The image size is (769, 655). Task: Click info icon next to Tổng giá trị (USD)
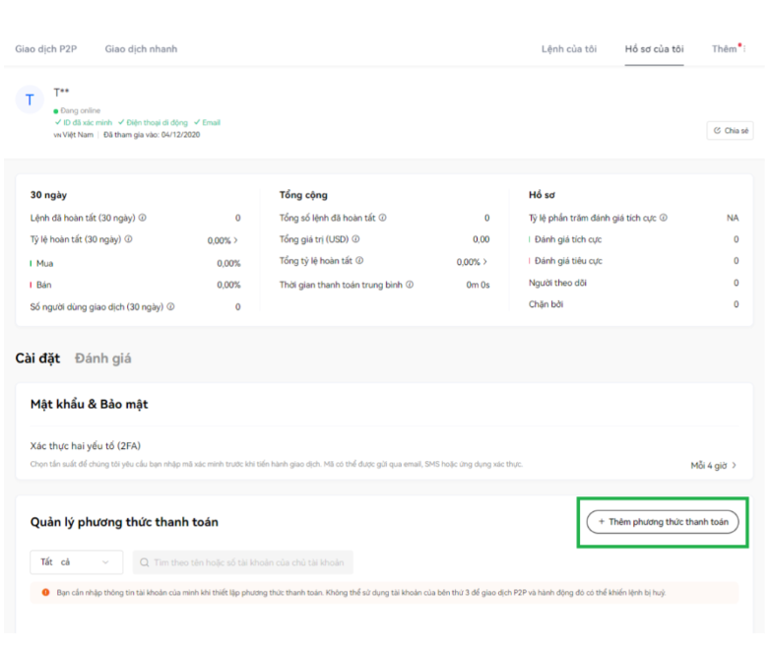pos(355,239)
